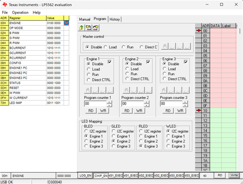Screen dimensions: 243x184
Task: Increment Program counter 3 with up arrow
Action: point(185,102)
